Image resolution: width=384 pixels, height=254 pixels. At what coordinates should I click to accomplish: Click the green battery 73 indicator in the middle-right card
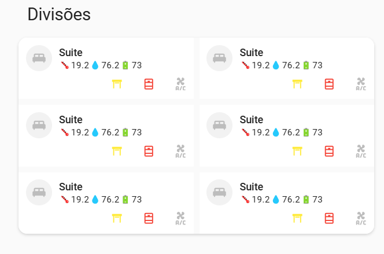313,132
